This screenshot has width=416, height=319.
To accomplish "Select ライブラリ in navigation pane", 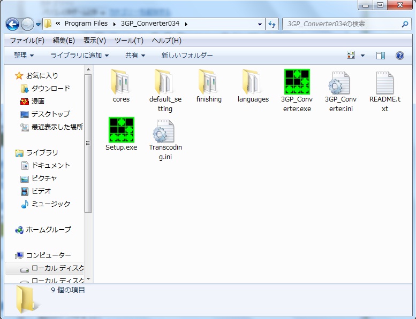I will [36, 153].
